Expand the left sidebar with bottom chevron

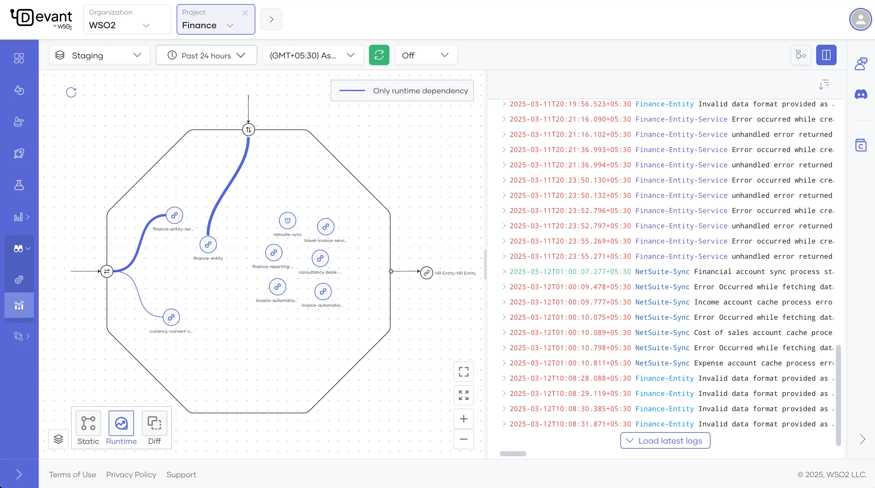pos(19,474)
